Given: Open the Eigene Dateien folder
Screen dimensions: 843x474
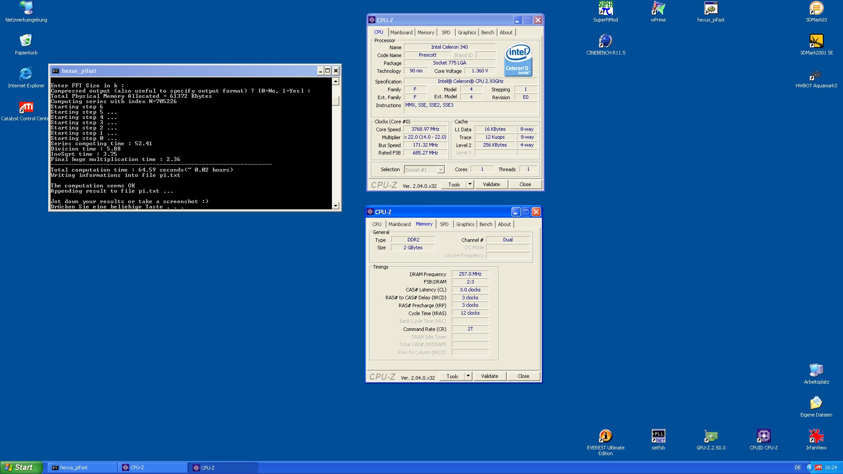Looking at the screenshot, I should tap(816, 407).
